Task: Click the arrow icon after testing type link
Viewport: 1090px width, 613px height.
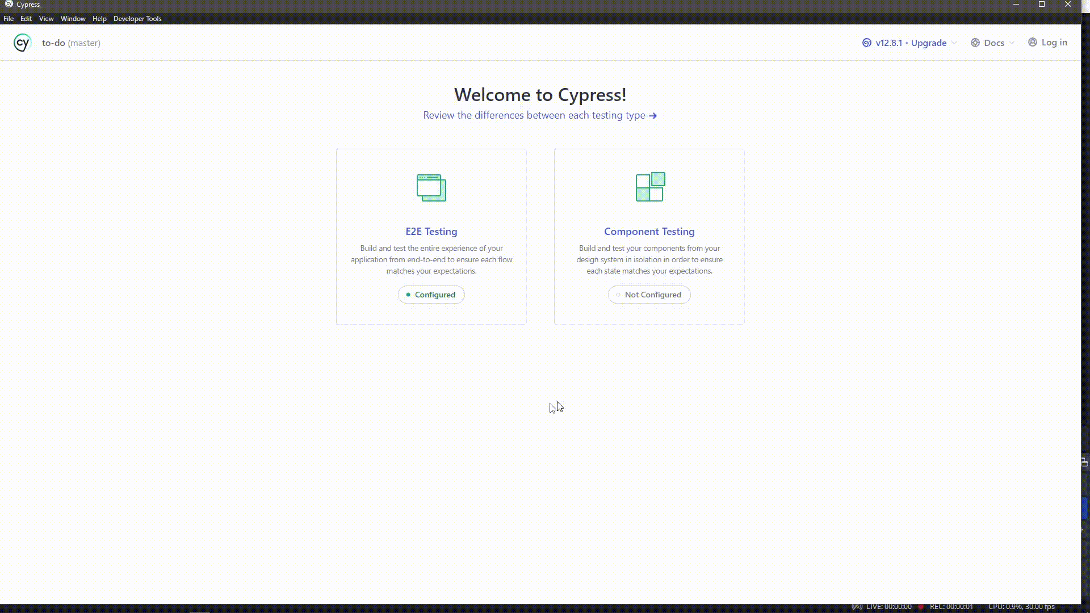Action: point(653,116)
